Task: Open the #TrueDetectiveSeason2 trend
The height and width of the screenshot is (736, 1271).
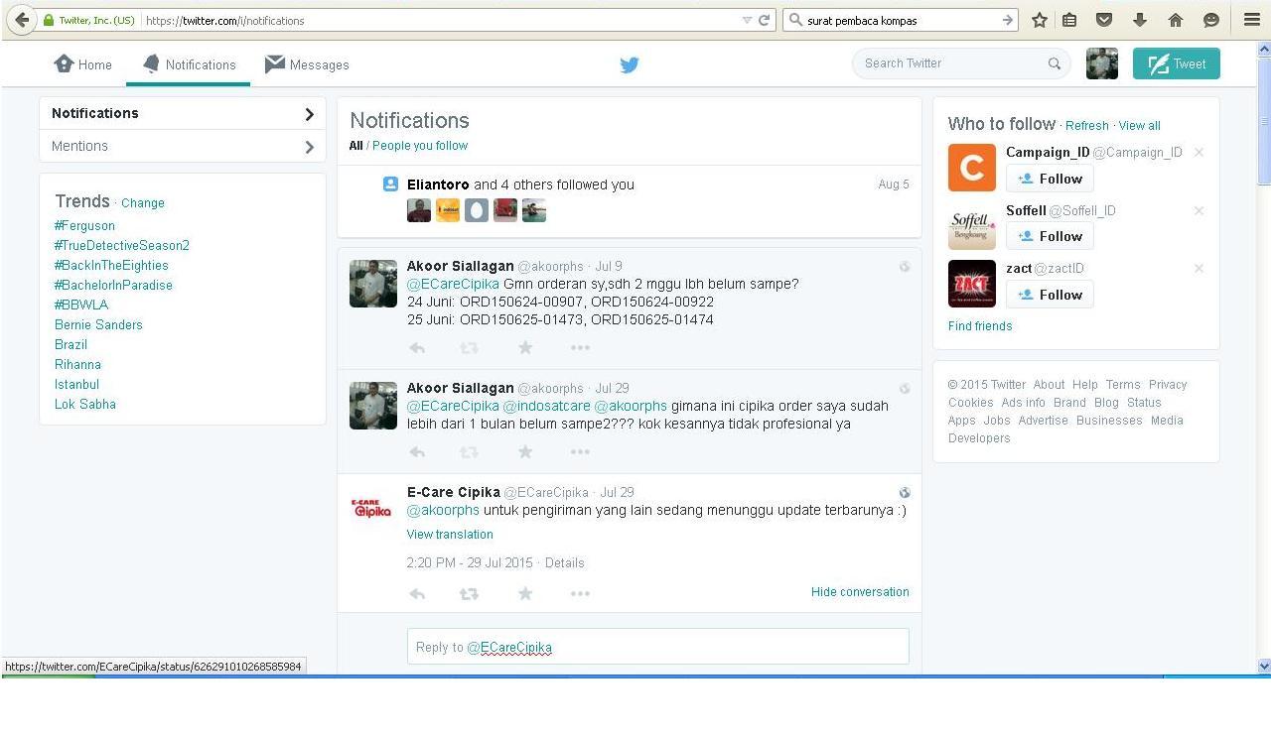Action: [x=121, y=245]
